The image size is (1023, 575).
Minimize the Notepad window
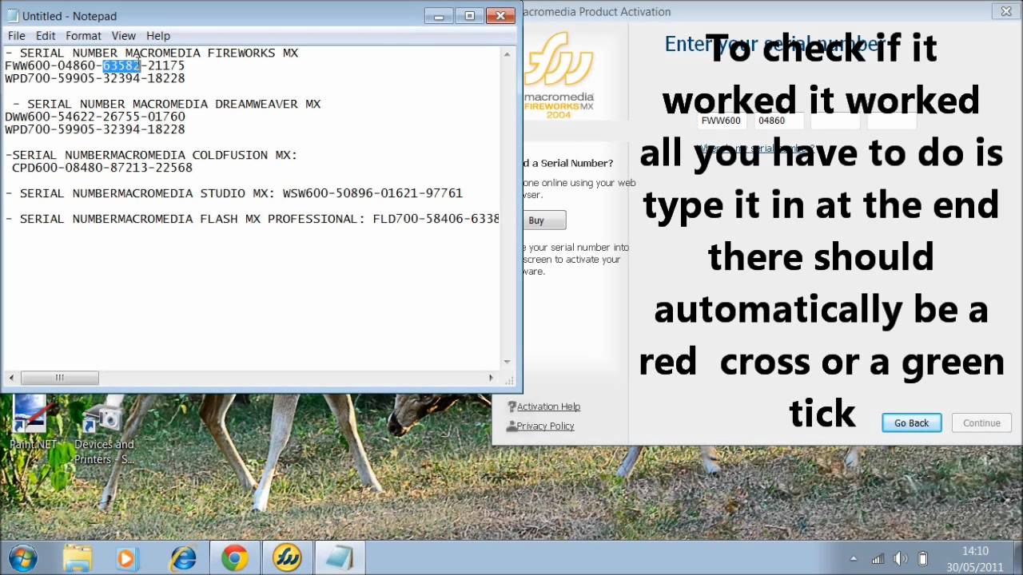(439, 16)
